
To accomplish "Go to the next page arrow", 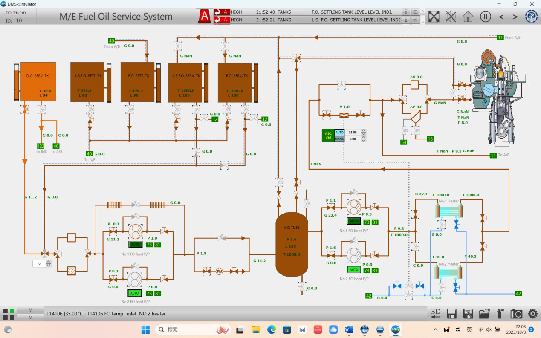I will pyautogui.click(x=515, y=17).
